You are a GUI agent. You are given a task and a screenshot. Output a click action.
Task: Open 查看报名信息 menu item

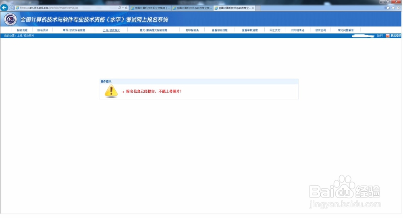click(220, 30)
